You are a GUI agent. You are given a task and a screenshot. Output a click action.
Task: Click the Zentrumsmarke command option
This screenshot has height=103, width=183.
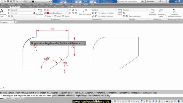(94, 96)
